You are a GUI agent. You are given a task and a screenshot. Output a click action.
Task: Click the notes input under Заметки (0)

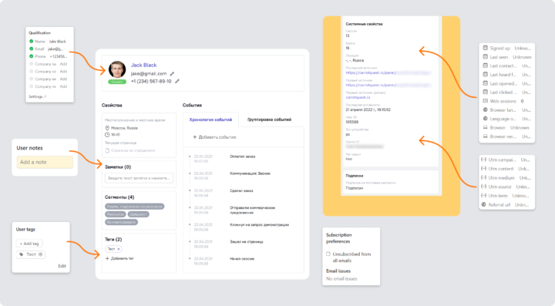[139, 178]
